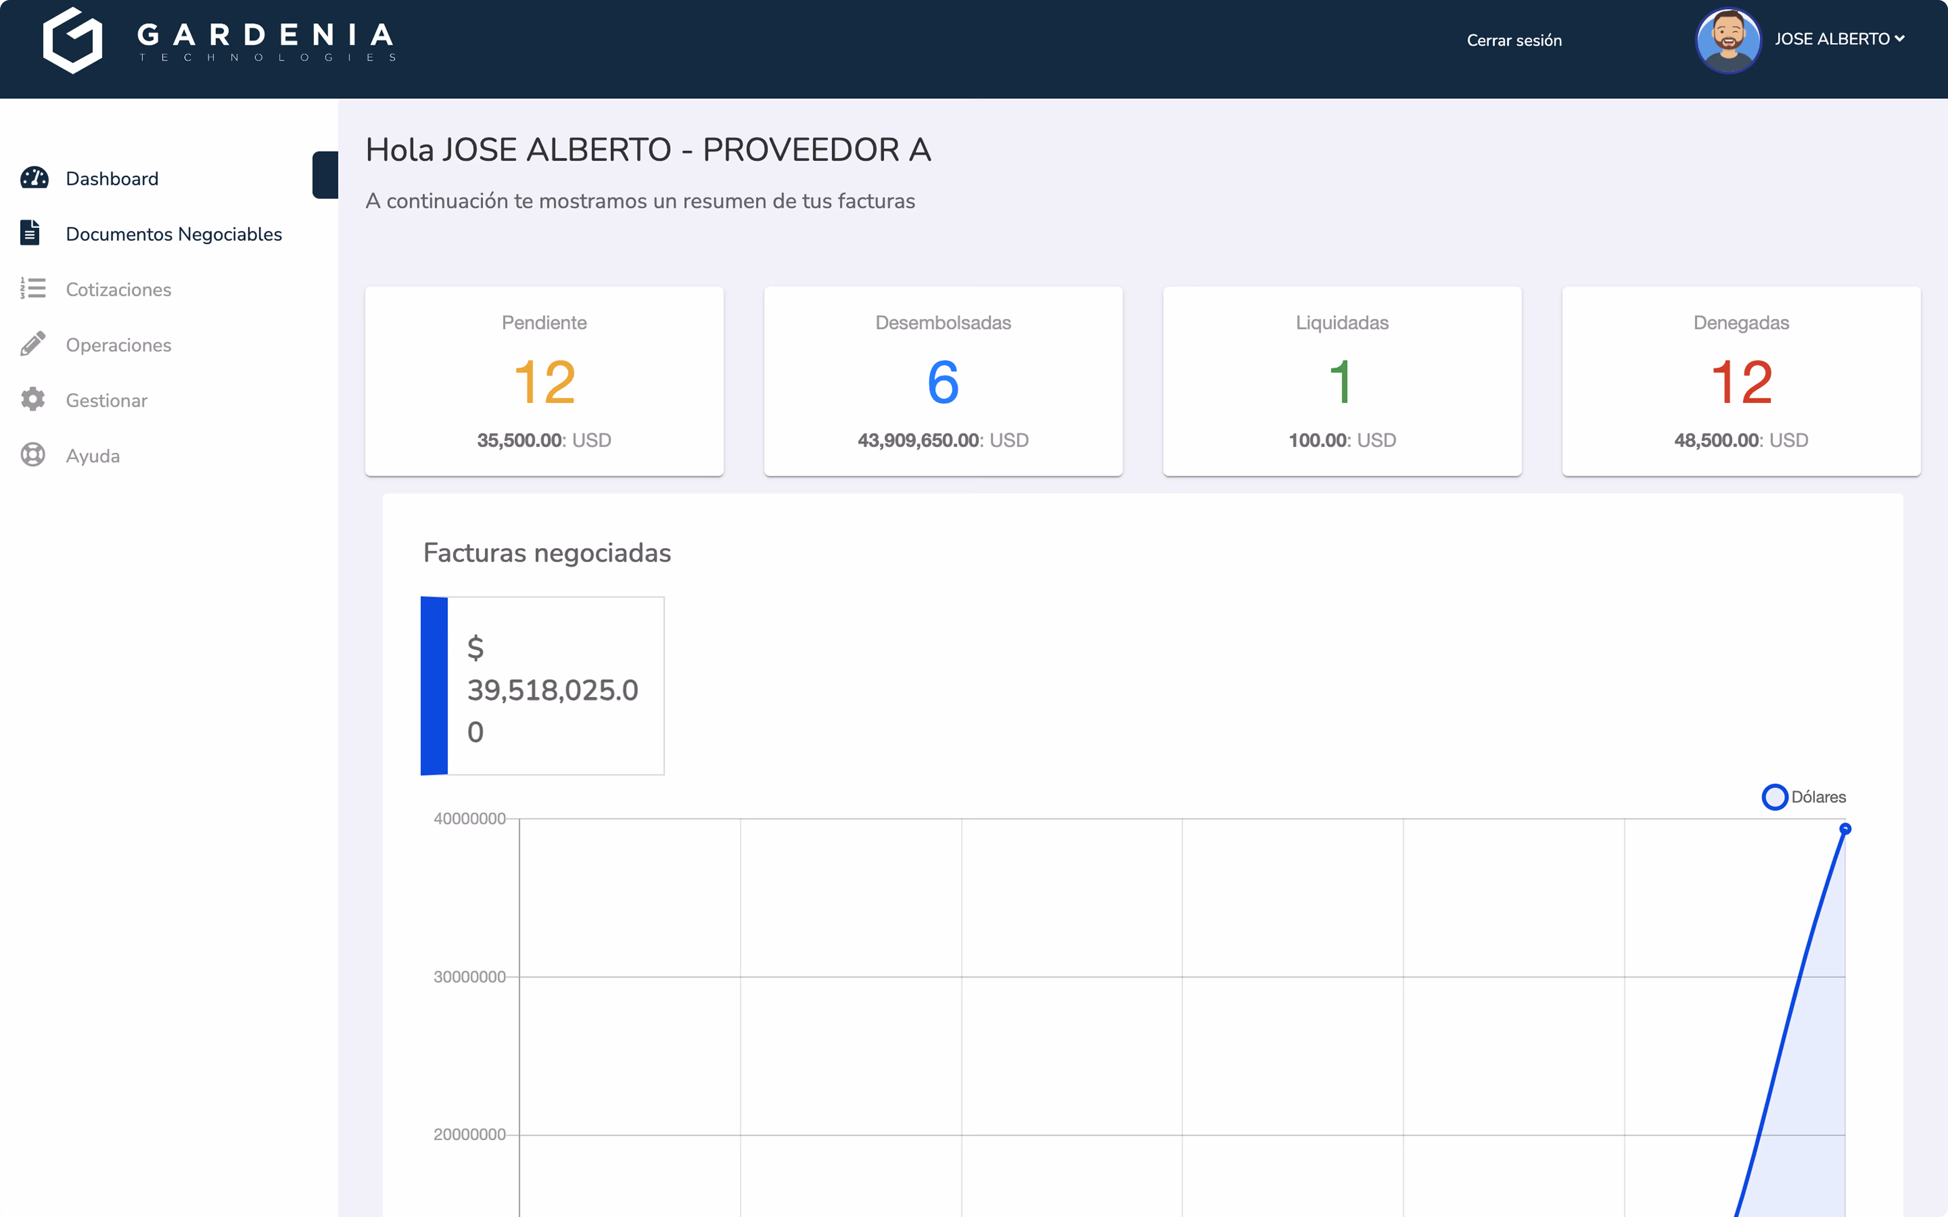The image size is (1948, 1217).
Task: Select the Operaciones pencil icon
Action: coord(32,344)
